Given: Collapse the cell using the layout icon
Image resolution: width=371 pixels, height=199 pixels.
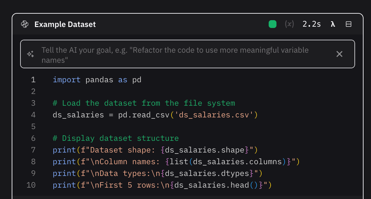Looking at the screenshot, I should pos(349,24).
